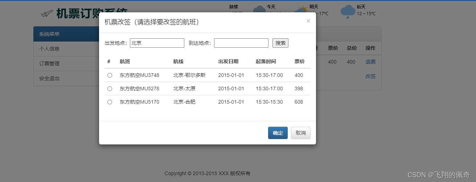476x182 pixels.
Task: Click time 15:30-15:30 in MU5170 row
Action: pyautogui.click(x=269, y=102)
